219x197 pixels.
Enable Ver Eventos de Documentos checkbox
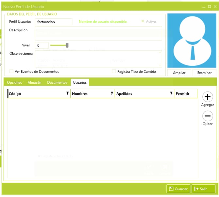[12, 72]
